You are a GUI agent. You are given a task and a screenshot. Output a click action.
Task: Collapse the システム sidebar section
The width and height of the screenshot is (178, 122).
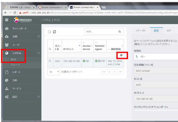point(39,53)
